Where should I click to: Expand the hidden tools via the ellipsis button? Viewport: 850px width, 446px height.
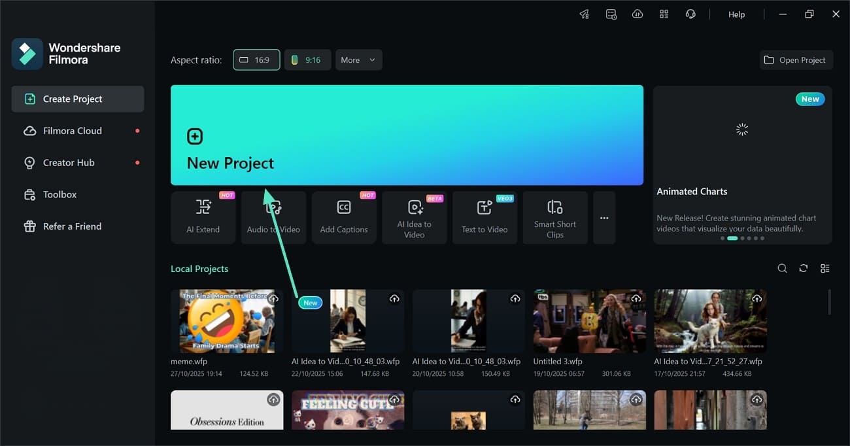[603, 217]
